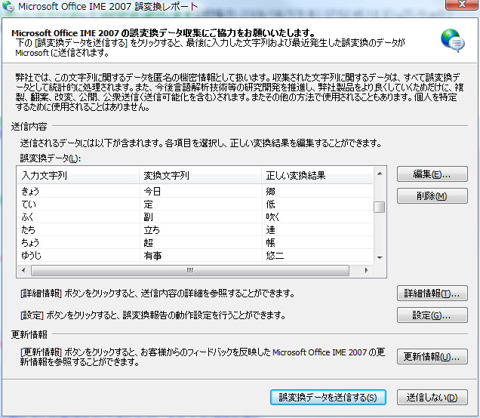
Task: Sort by 正しい変換結果 column header
Action: (x=317, y=175)
